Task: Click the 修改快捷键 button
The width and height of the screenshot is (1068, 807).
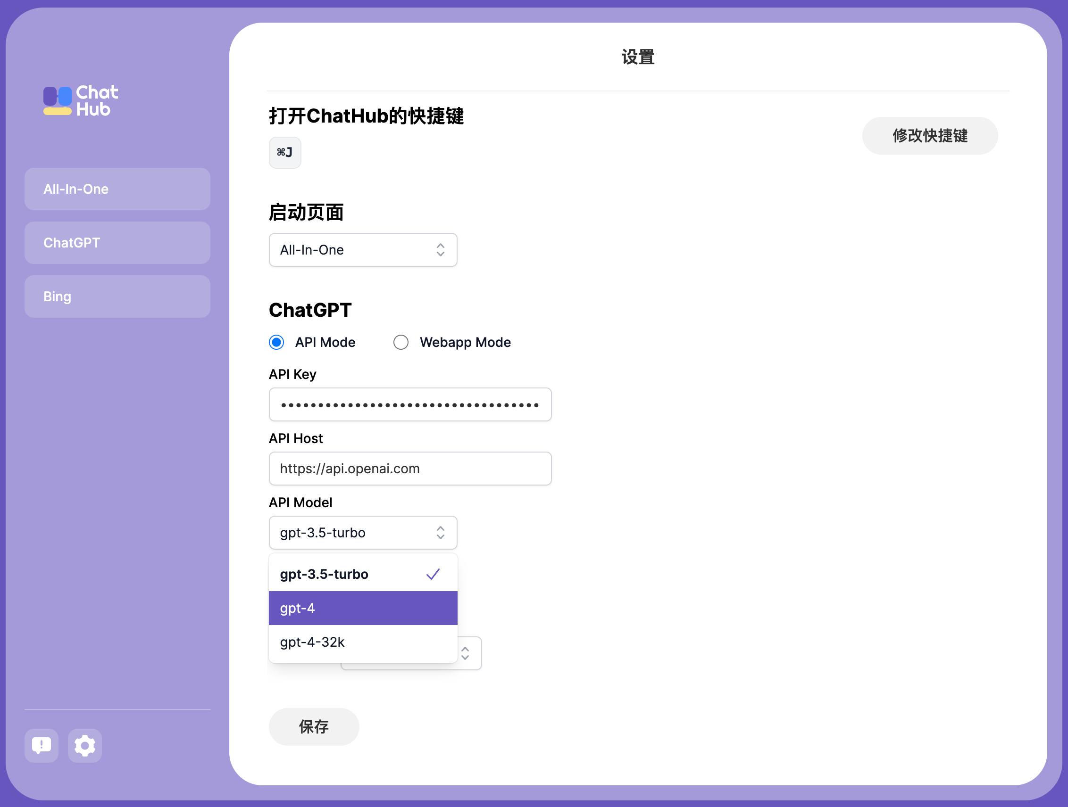Action: coord(929,136)
